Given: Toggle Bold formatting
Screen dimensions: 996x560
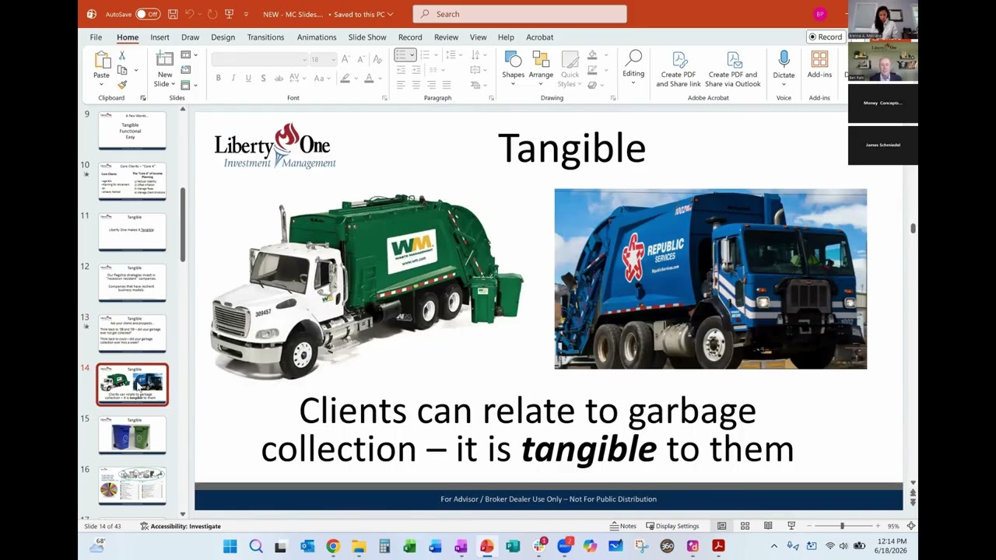Looking at the screenshot, I should [x=219, y=79].
